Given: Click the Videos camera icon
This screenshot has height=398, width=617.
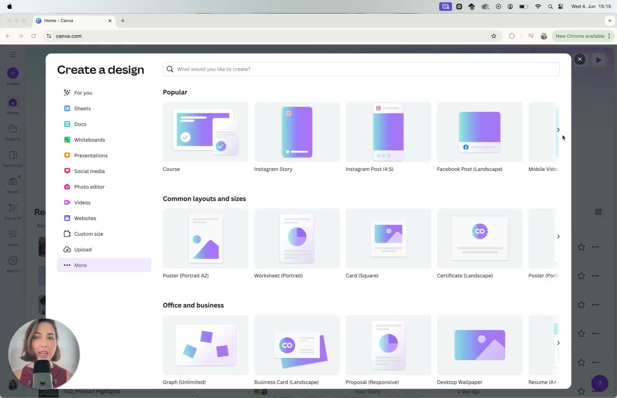Looking at the screenshot, I should [67, 202].
